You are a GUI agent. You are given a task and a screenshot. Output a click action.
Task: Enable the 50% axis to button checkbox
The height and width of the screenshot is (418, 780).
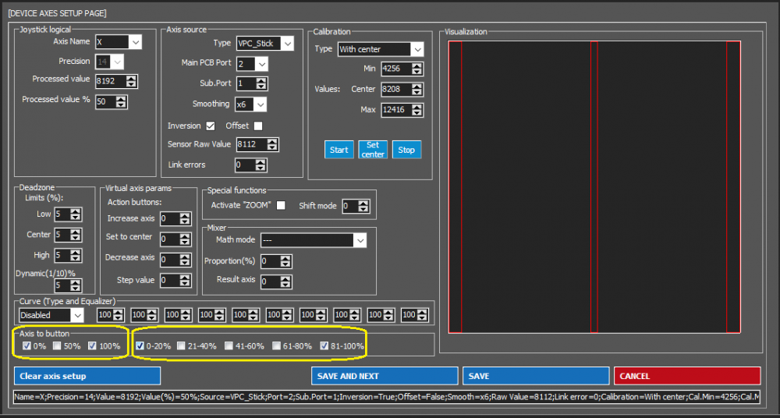58,345
